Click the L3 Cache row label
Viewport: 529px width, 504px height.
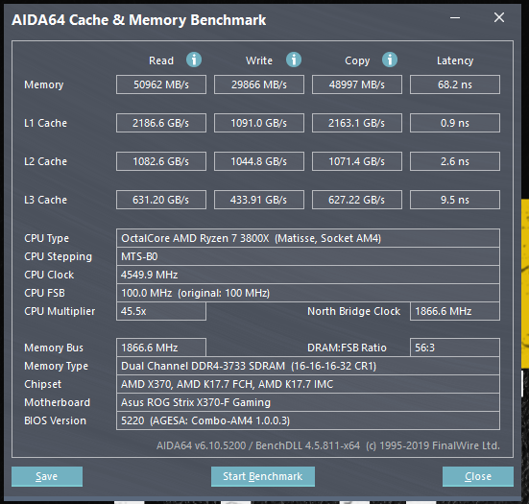tap(45, 200)
